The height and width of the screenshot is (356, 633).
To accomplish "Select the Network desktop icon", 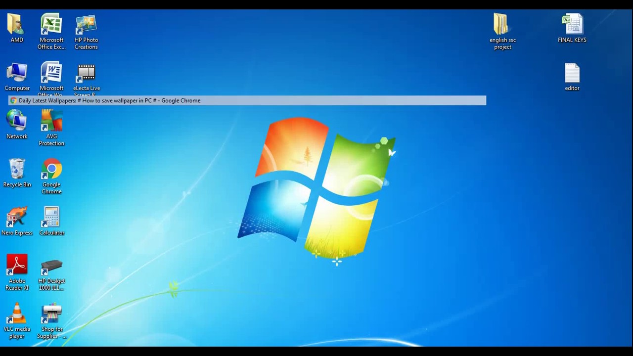I will click(x=17, y=125).
